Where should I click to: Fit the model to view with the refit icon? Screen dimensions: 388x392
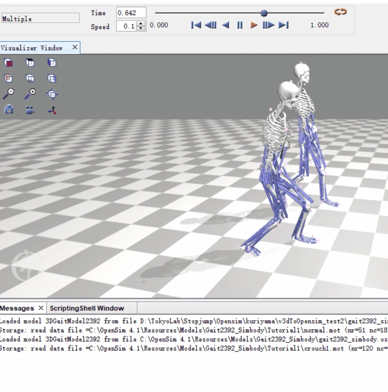pyautogui.click(x=52, y=94)
